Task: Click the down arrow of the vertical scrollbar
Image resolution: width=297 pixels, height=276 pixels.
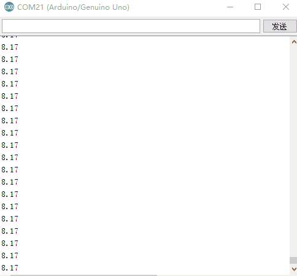Action: click(x=294, y=269)
